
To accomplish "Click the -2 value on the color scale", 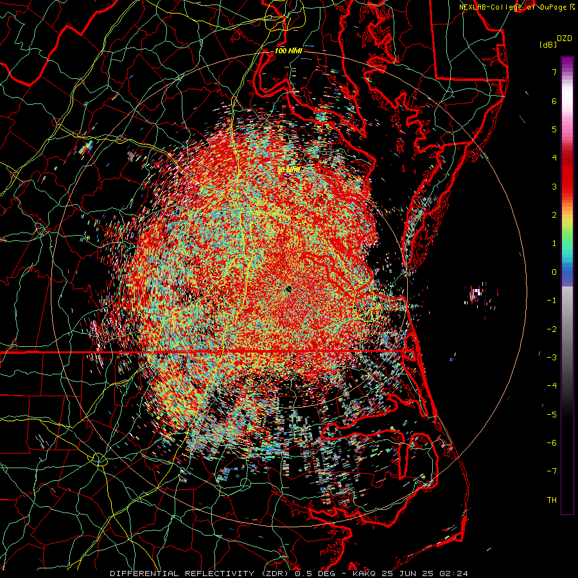I will [552, 329].
